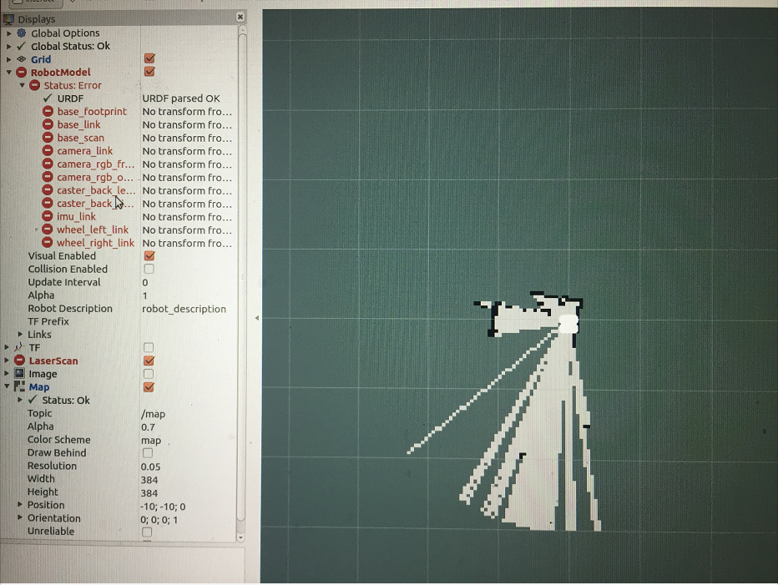
Task: Enable the TF display checkbox
Action: [x=148, y=347]
